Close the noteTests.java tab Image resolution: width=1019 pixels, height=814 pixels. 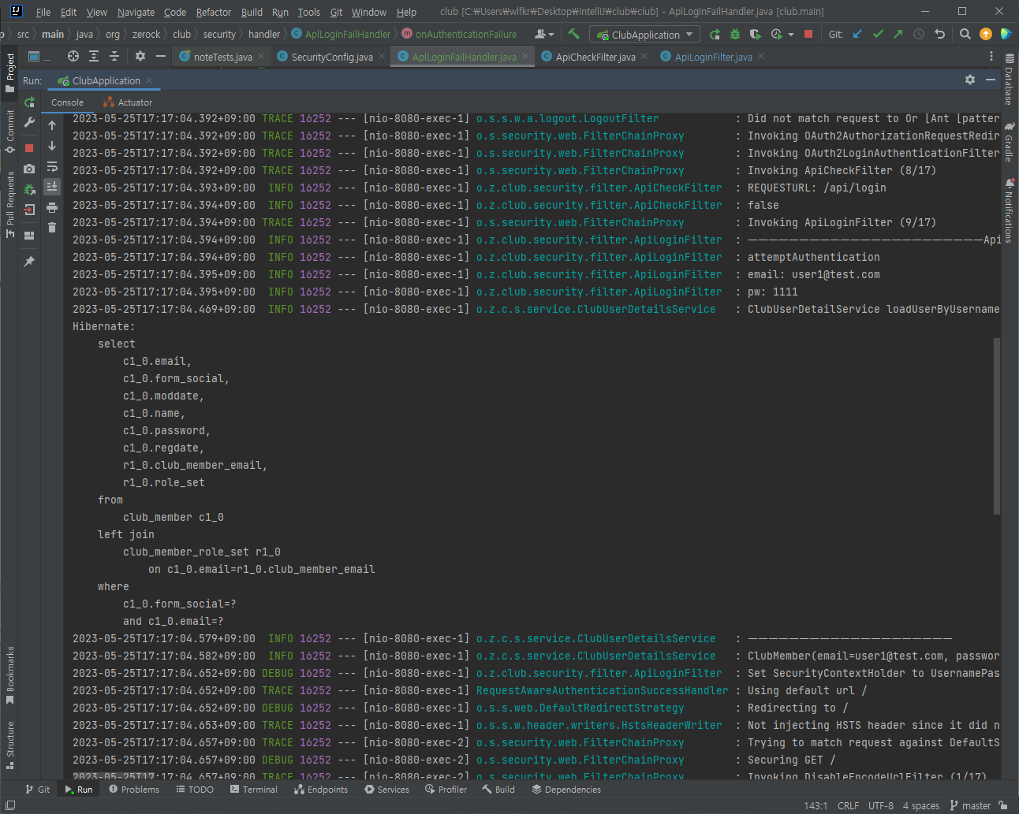[261, 56]
